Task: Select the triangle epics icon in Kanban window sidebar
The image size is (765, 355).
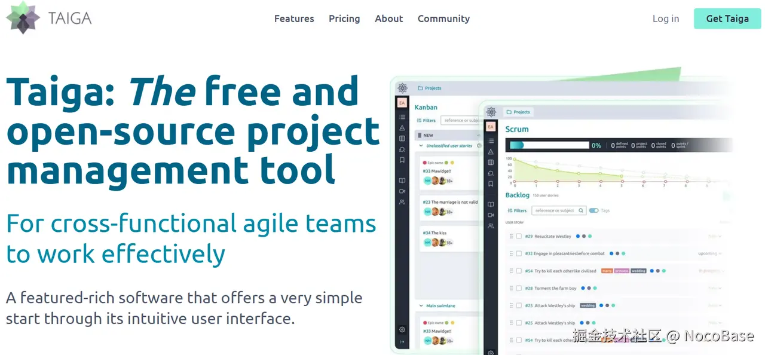Action: [402, 128]
